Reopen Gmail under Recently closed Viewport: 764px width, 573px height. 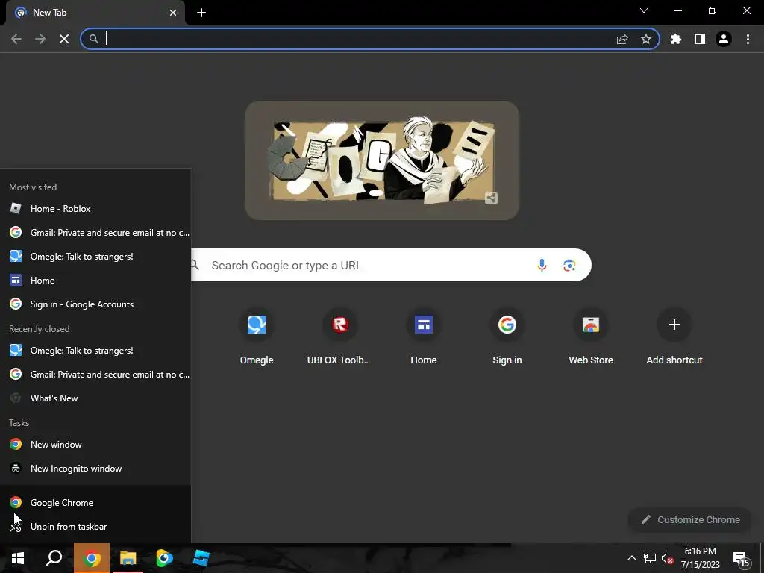(x=95, y=375)
